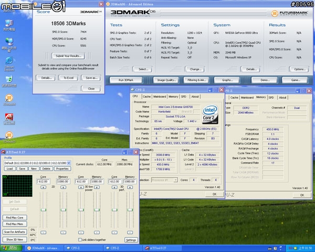Launch the ATITool desktop shortcut
This screenshot has width=315, height=252.
tap(9, 119)
